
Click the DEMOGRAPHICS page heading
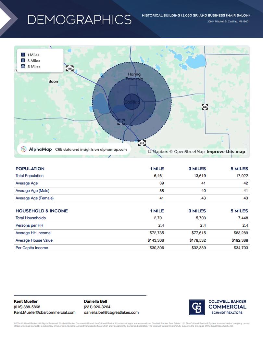coord(79,19)
